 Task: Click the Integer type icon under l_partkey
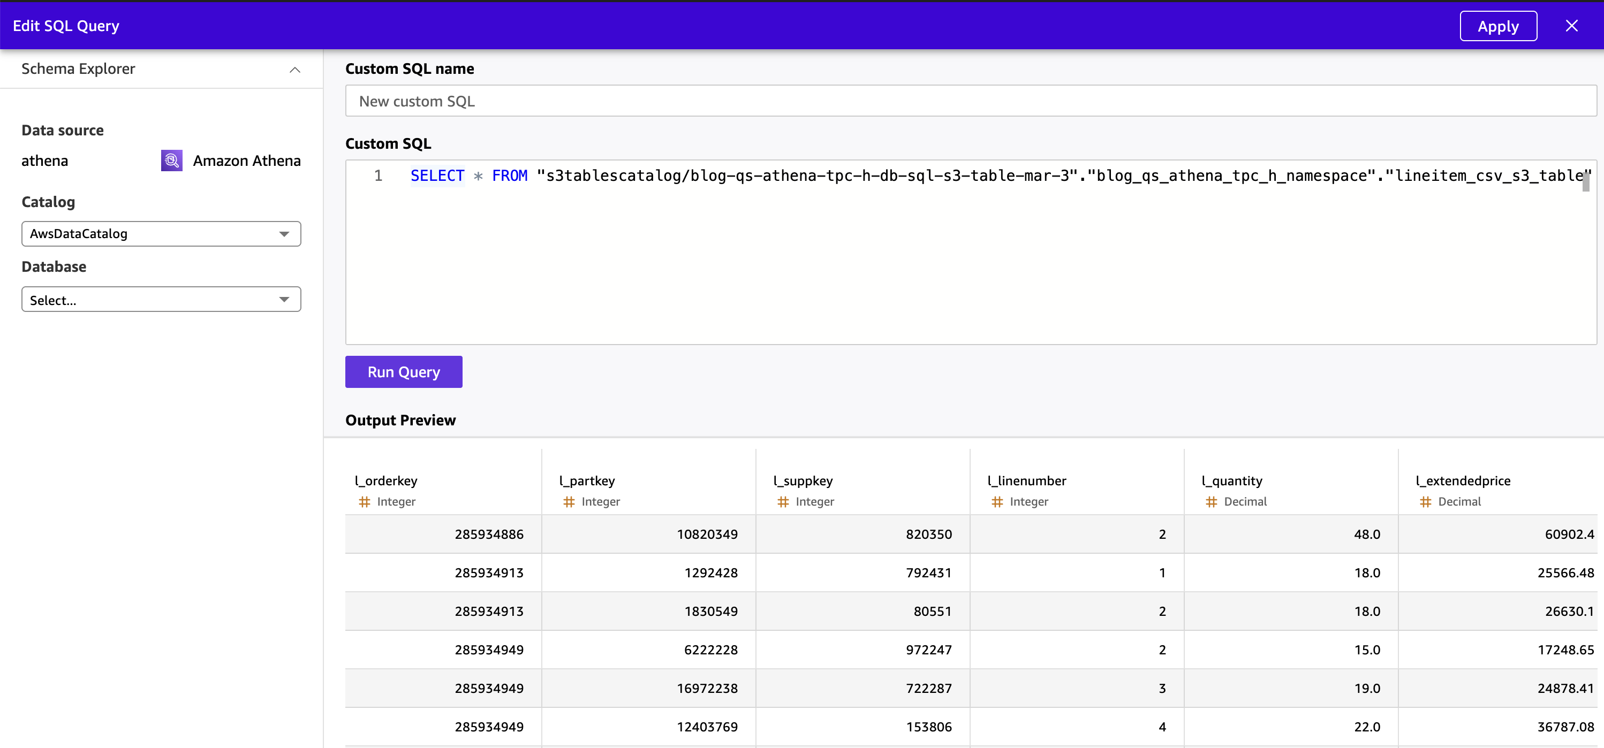click(569, 501)
